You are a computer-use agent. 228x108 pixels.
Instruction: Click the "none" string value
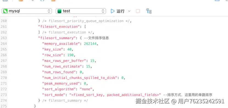click(86, 89)
